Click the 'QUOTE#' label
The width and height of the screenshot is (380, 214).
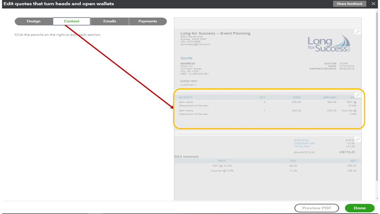[330, 64]
